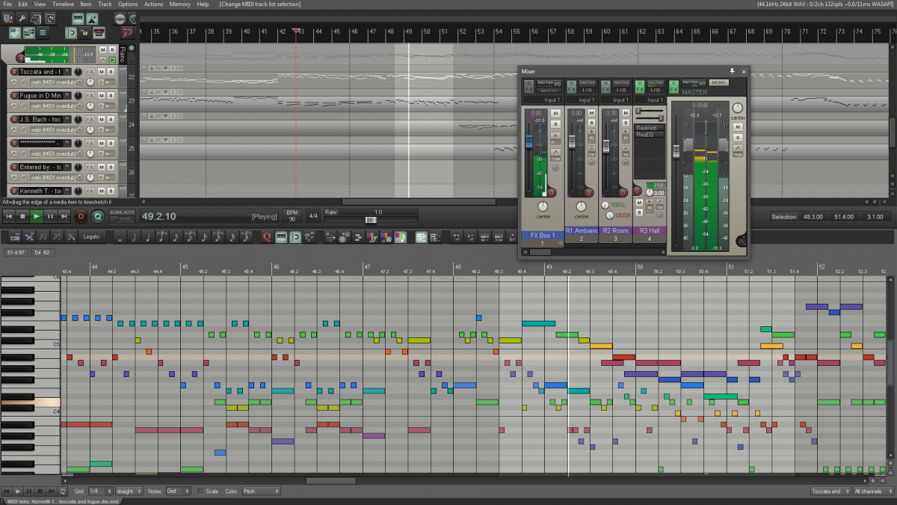Mute the Toccata track in track panel
This screenshot has width=897, height=505.
click(102, 72)
